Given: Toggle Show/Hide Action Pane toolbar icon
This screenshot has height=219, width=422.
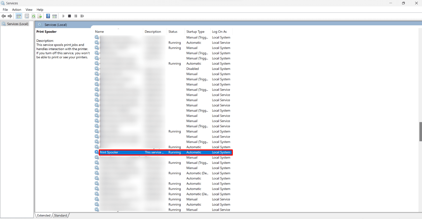Looking at the screenshot, I should (55, 16).
